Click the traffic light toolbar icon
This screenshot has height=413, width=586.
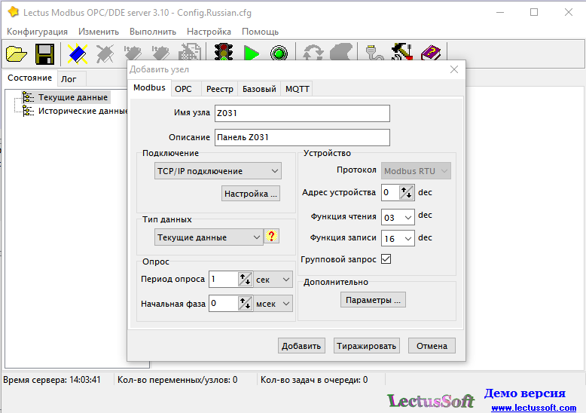224,52
